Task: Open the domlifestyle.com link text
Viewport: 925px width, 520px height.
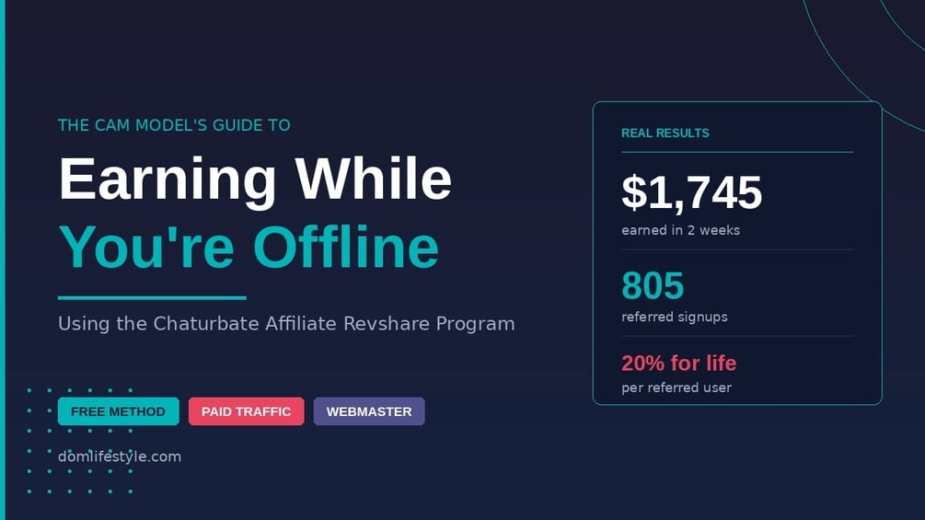Action: click(x=120, y=456)
